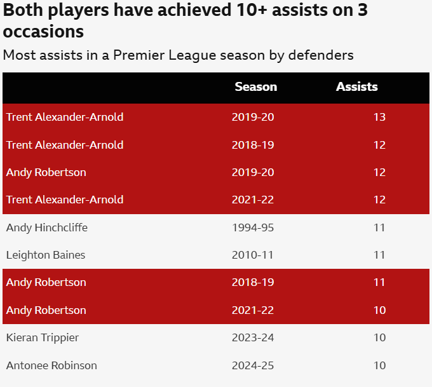The width and height of the screenshot is (432, 387).
Task: Click the 2024-25 season cell
Action: (253, 365)
